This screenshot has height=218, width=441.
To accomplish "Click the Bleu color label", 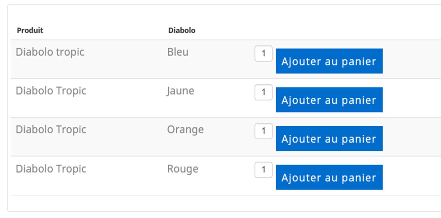I will tap(178, 52).
